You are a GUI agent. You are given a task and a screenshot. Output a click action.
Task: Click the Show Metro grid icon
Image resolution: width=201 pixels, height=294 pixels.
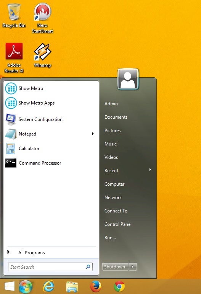[x=11, y=88]
